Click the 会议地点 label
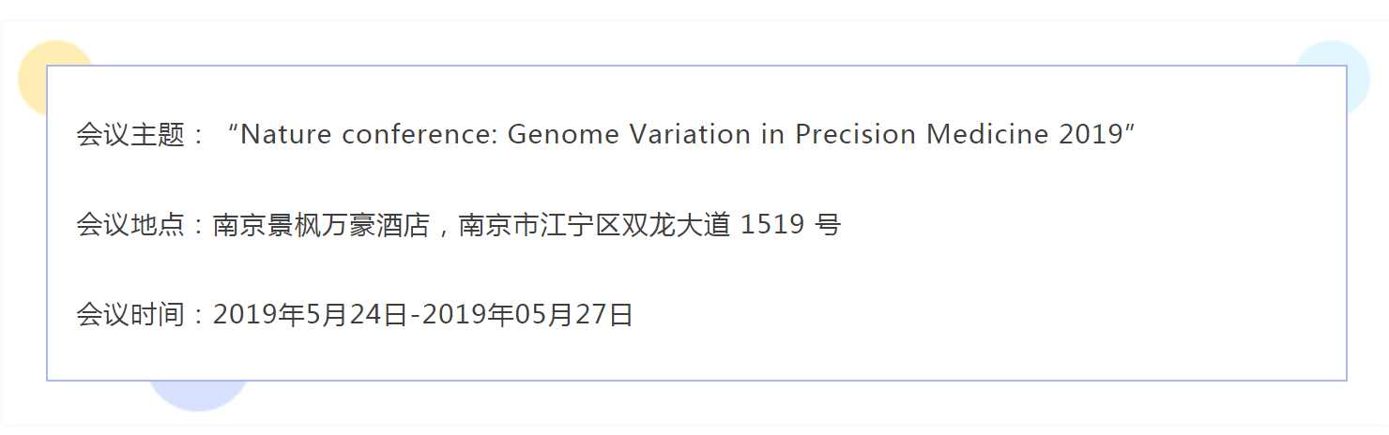 click(130, 225)
